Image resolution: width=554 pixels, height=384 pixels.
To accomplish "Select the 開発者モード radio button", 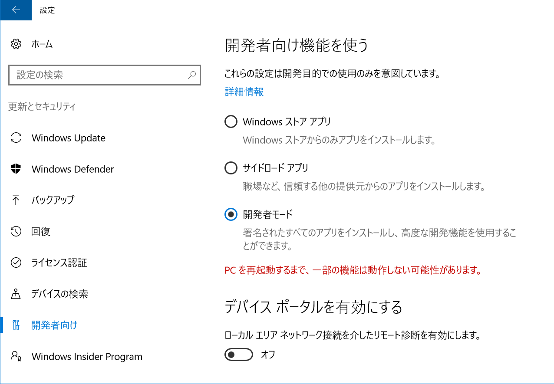I will [231, 214].
